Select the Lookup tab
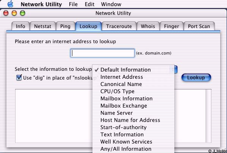 point(88,26)
